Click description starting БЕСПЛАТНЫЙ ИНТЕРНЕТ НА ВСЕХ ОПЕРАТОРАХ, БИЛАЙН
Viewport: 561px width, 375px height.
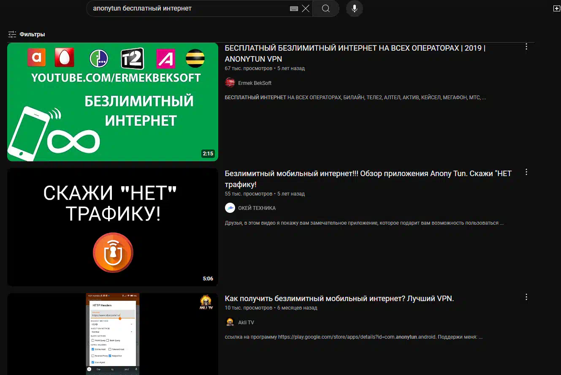355,98
